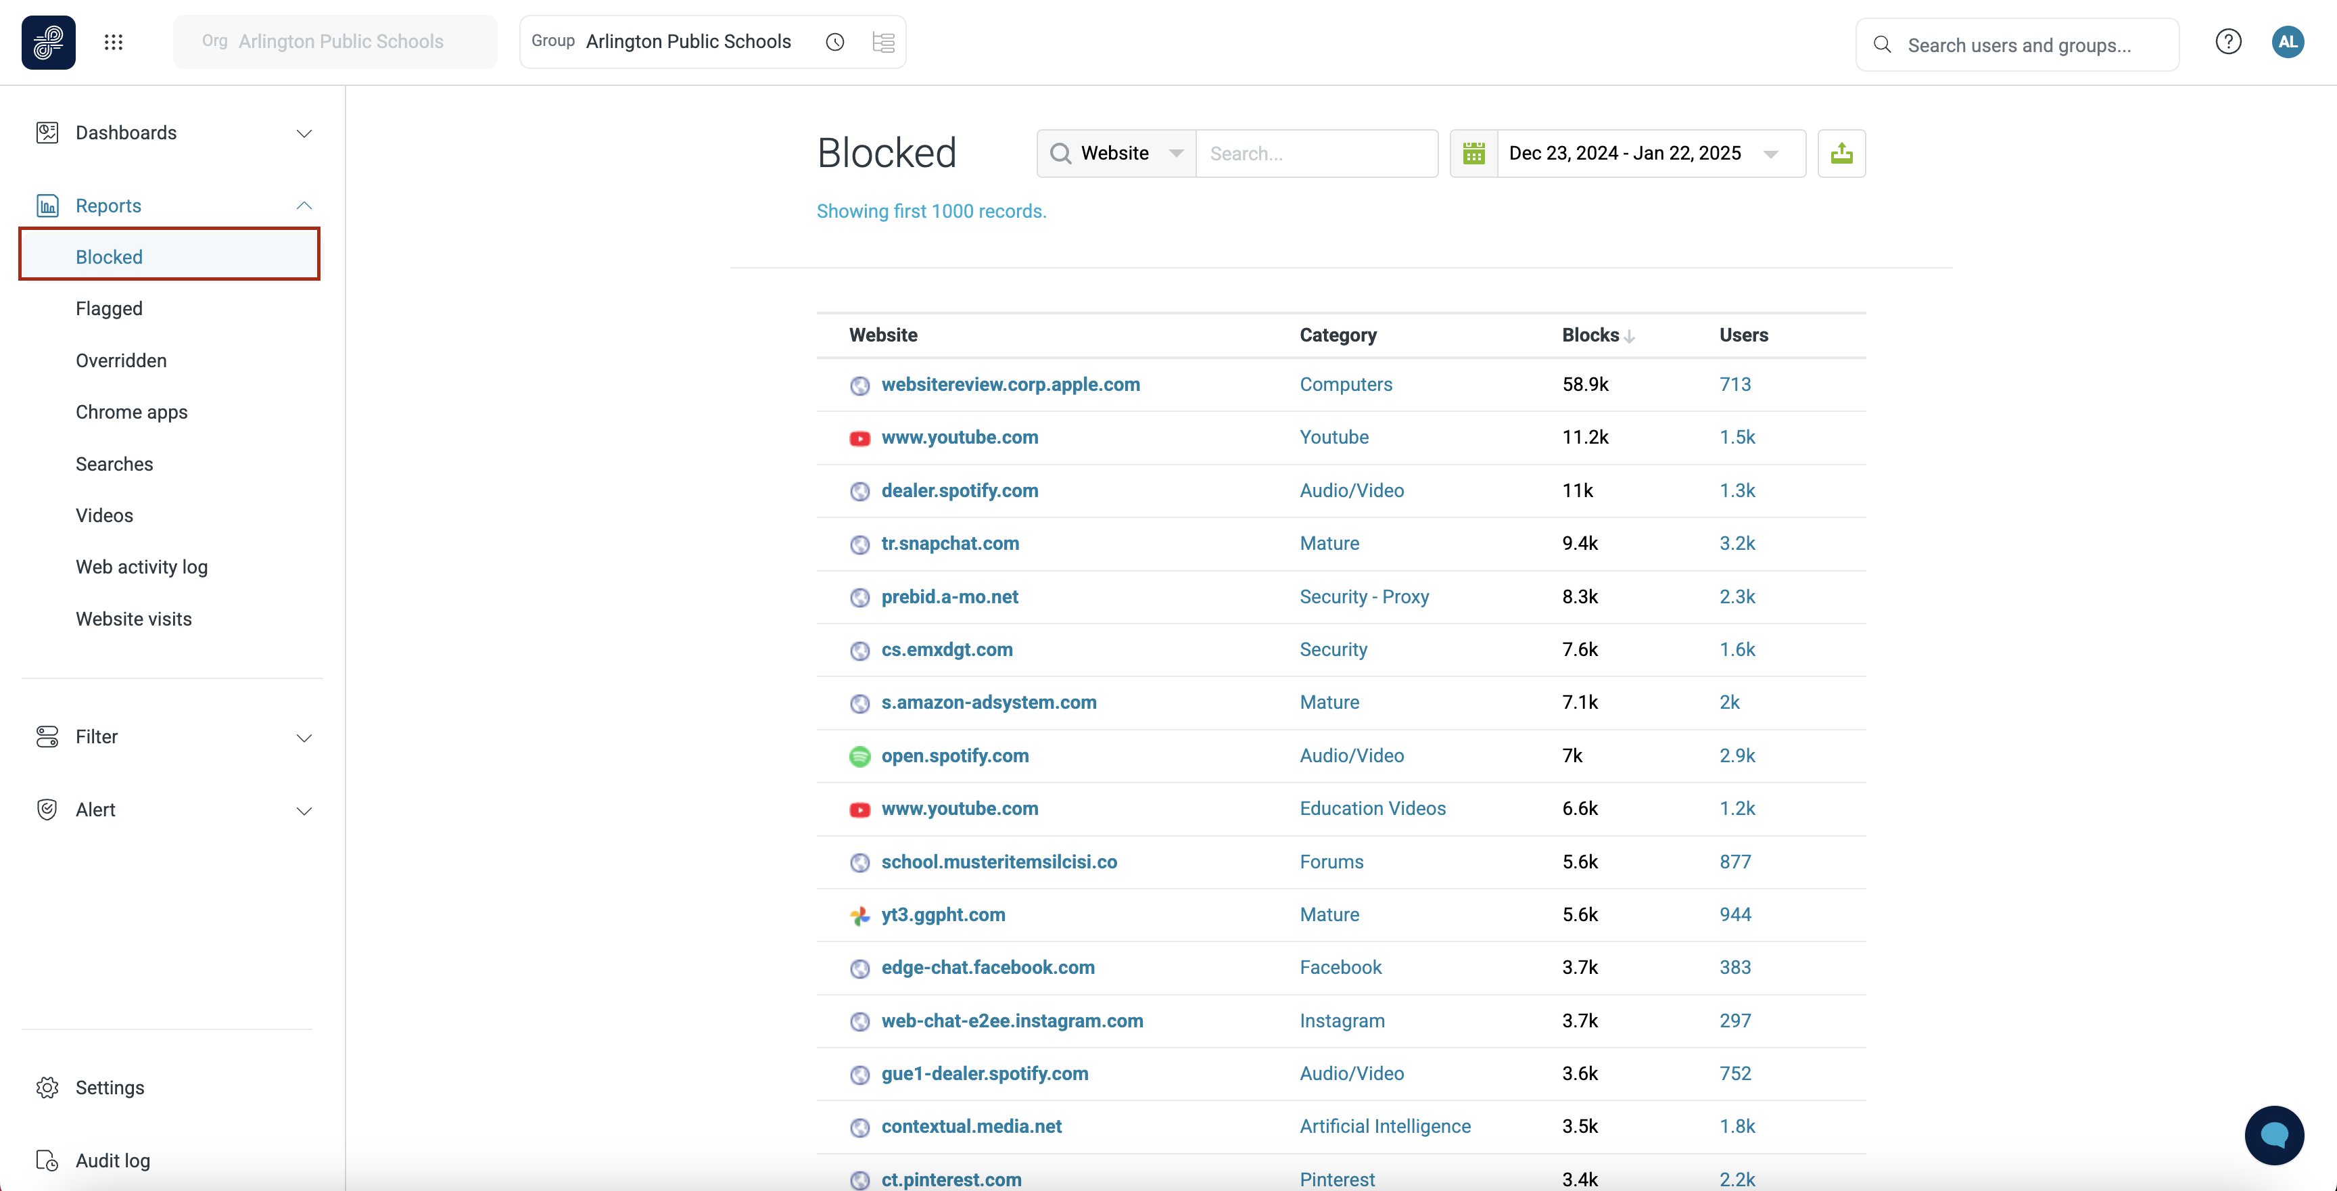Click the green Spotify icon for open.spotify.com
2337x1191 pixels.
pyautogui.click(x=859, y=757)
